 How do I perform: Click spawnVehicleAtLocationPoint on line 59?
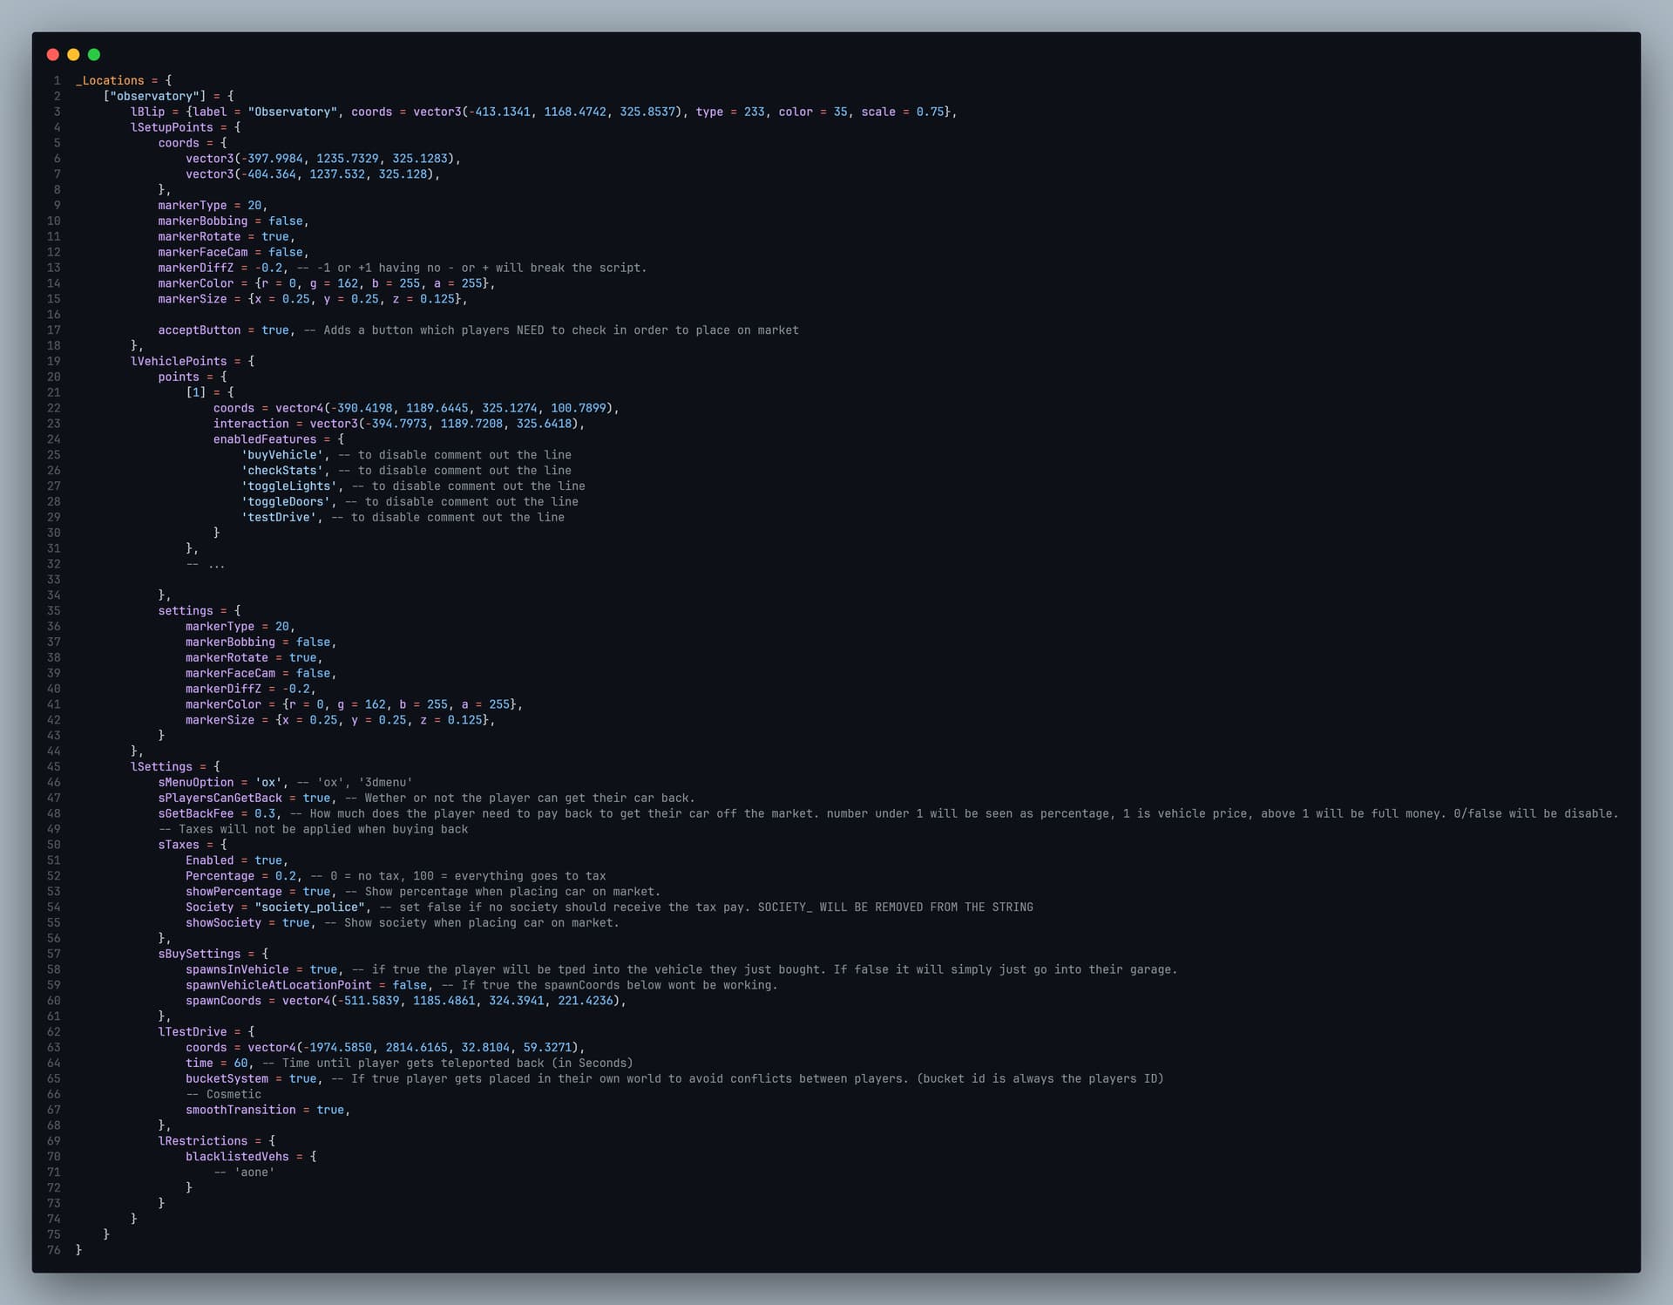pos(279,985)
